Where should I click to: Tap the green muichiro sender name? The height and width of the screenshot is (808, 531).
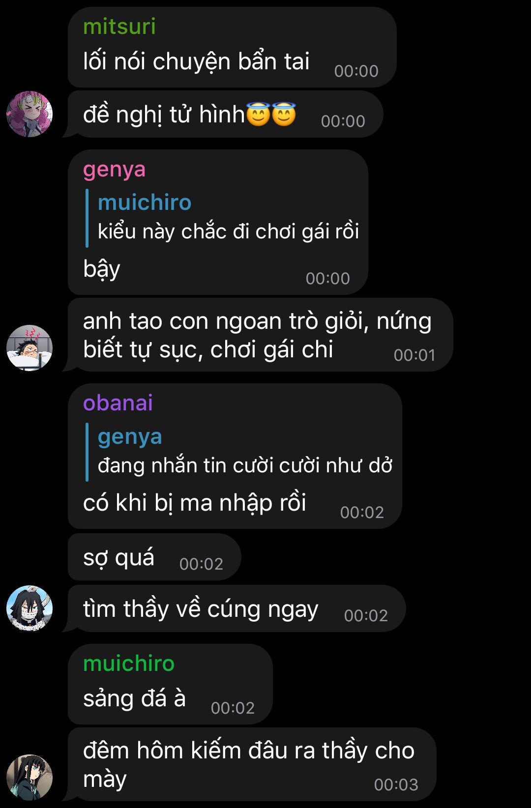point(129,664)
